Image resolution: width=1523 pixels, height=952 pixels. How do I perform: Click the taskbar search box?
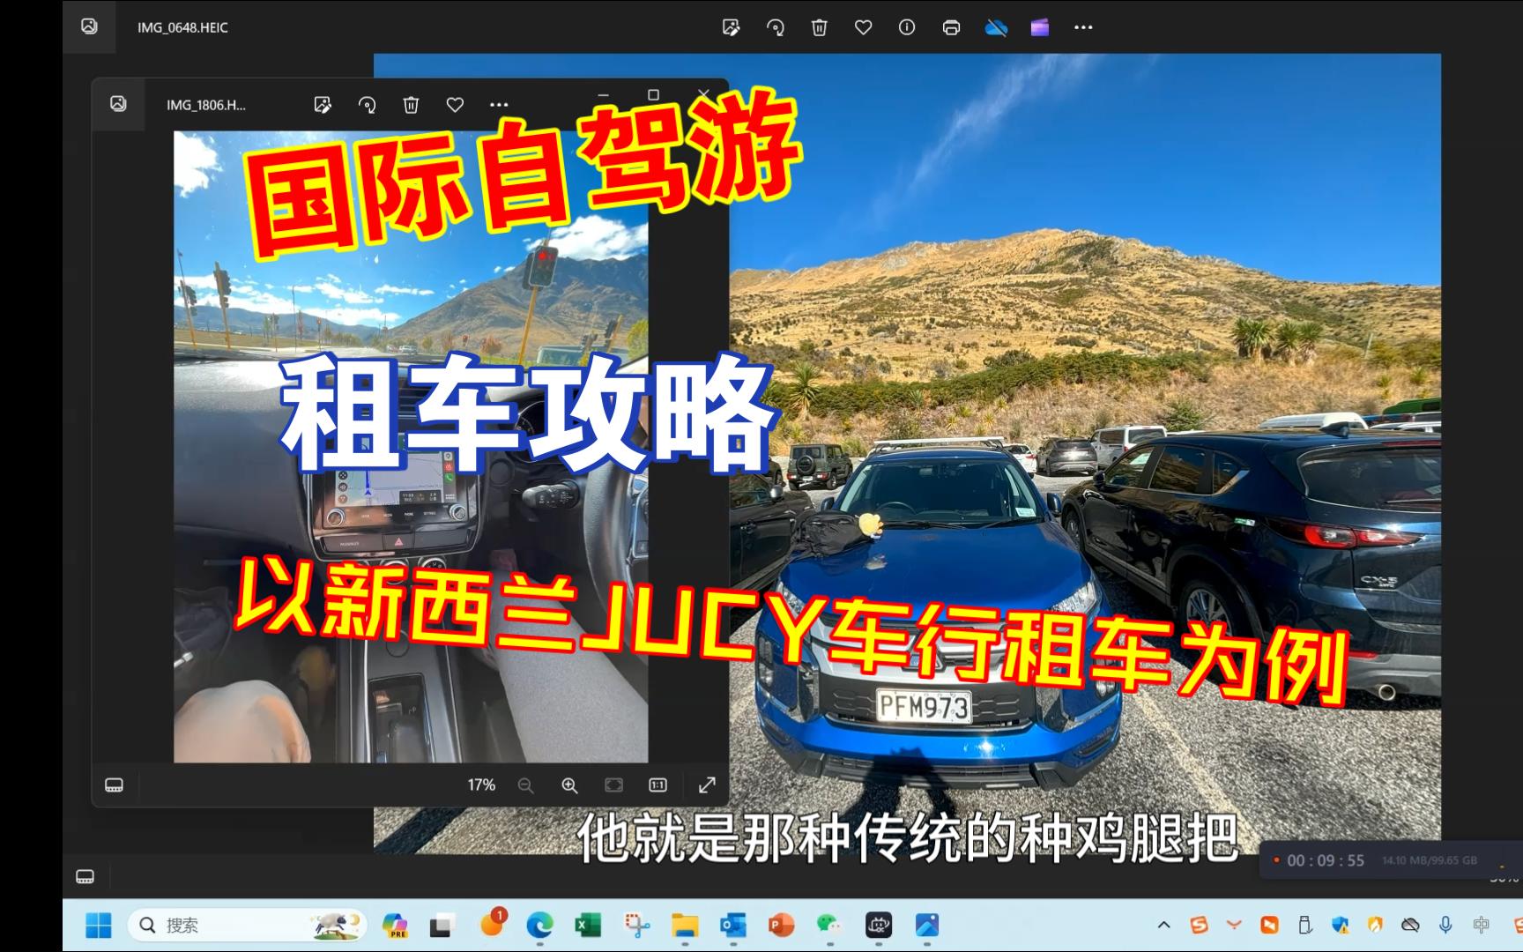click(248, 926)
